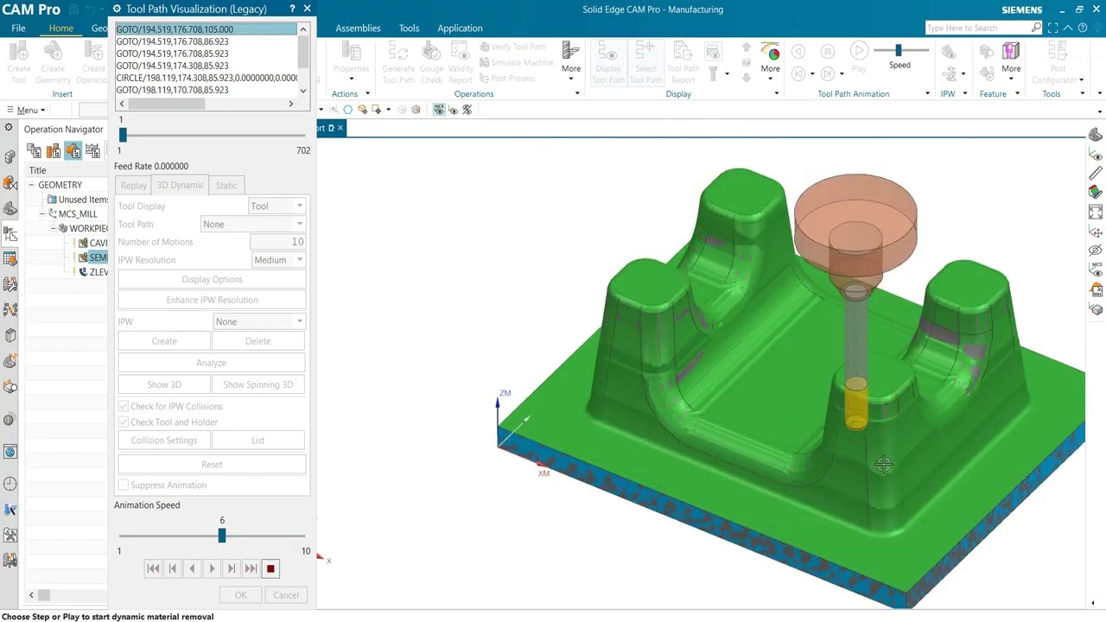Screen dimensions: 1106x622
Task: Click Cancel in the visualization dialog
Action: [x=285, y=595]
